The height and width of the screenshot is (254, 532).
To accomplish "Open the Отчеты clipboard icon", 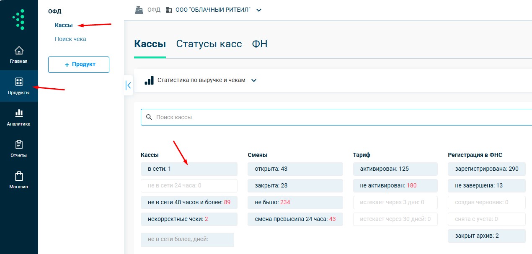I will (x=19, y=145).
